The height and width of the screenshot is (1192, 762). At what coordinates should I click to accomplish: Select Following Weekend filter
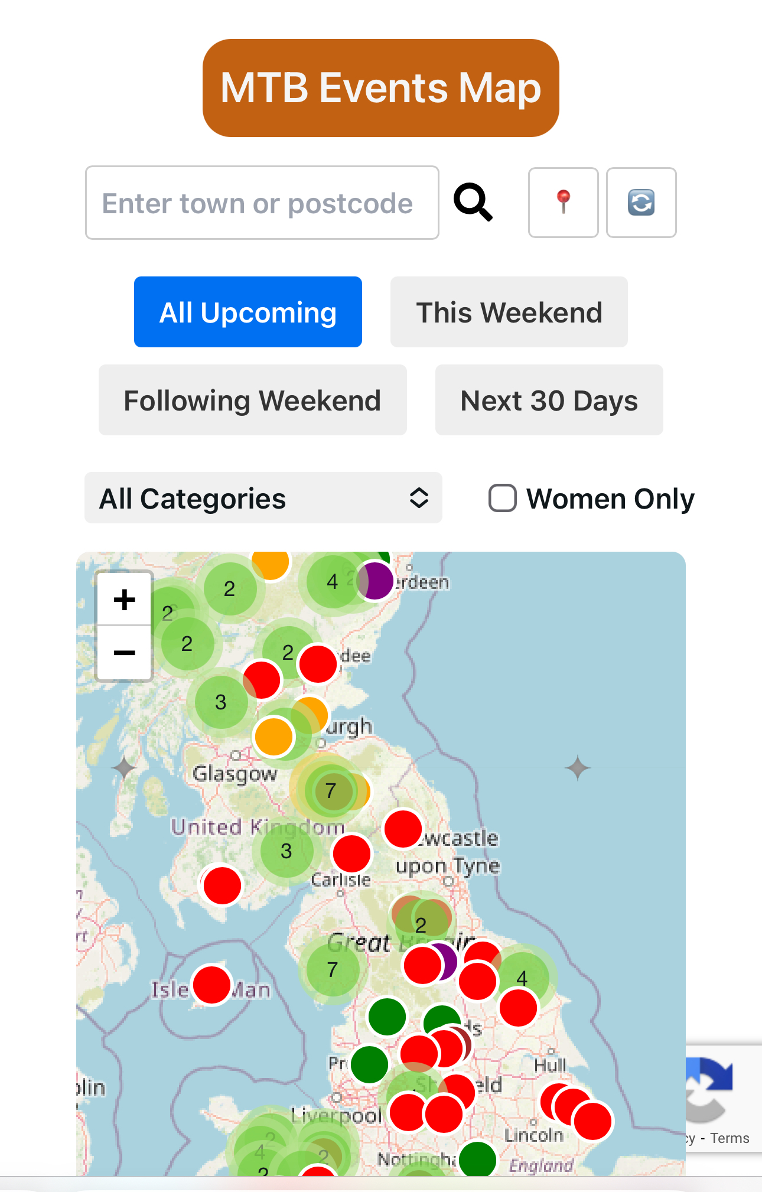point(253,400)
